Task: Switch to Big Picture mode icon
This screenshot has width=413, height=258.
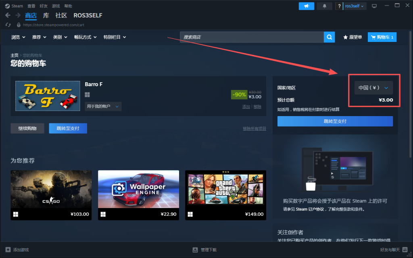Action: click(x=374, y=6)
